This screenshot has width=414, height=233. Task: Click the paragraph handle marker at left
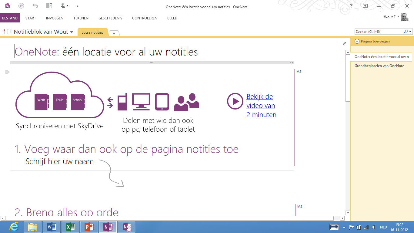[x=7, y=72]
